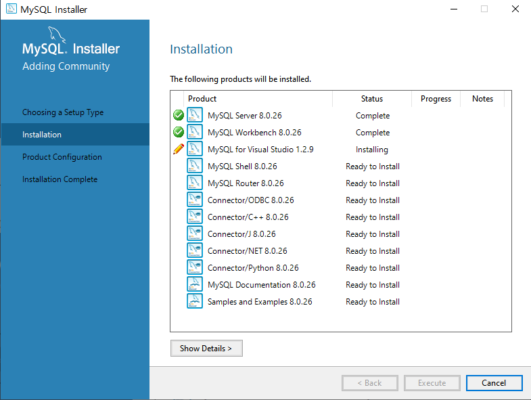The image size is (531, 400).
Task: Select the Connector/ODBC 8.0.26 row text
Action: tap(251, 200)
